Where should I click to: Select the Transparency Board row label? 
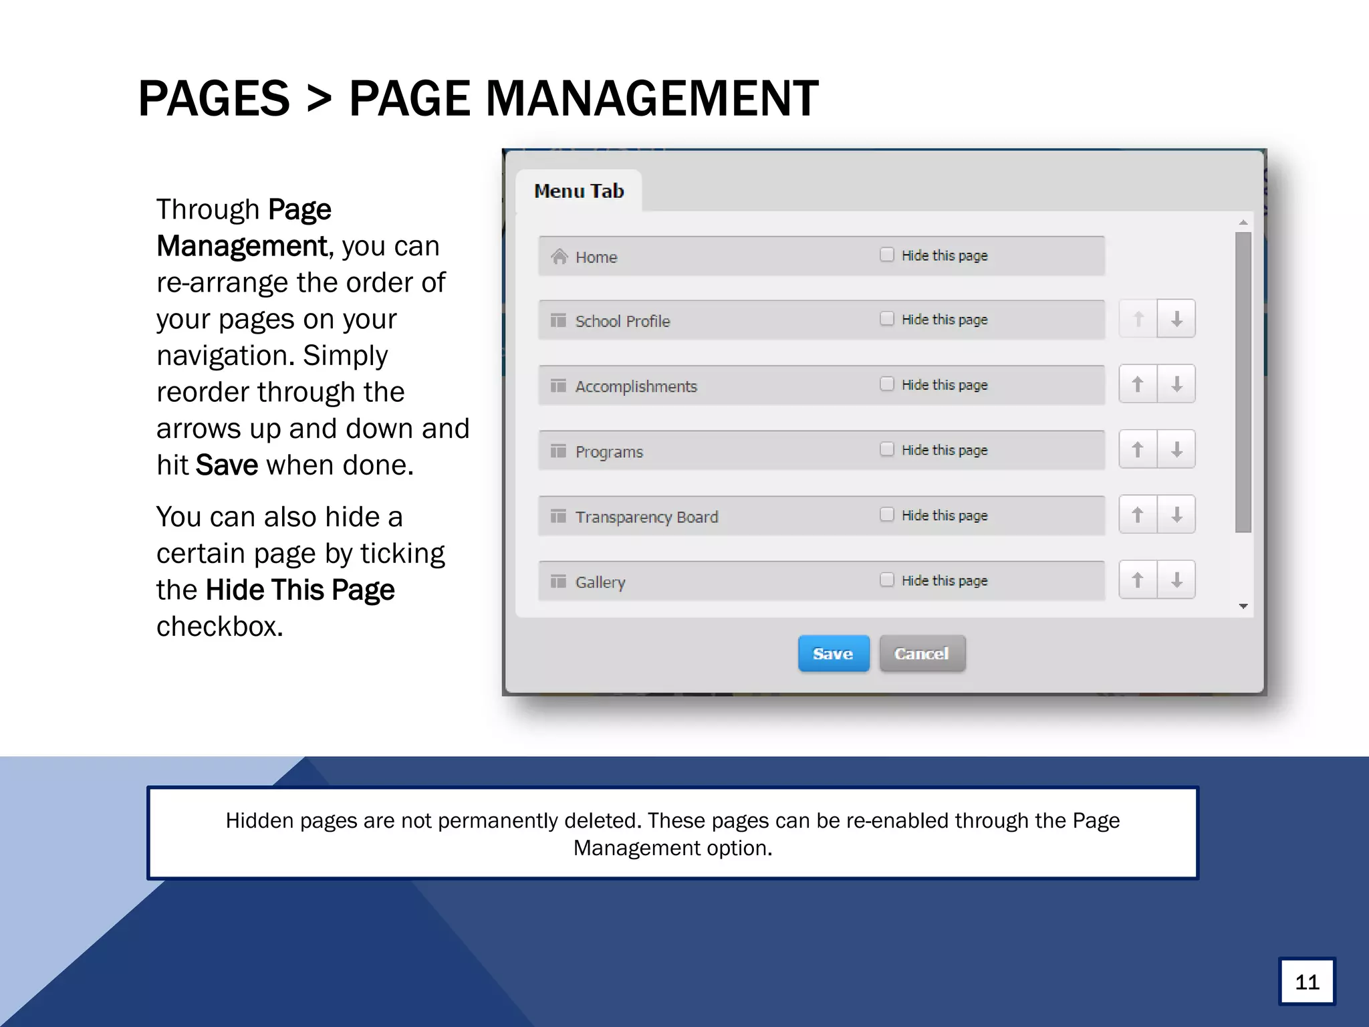(x=647, y=517)
